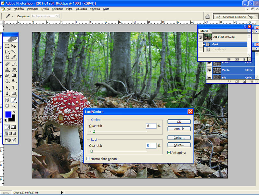Create new document from current state
Screen dimensions: 259x195
tap(229, 59)
